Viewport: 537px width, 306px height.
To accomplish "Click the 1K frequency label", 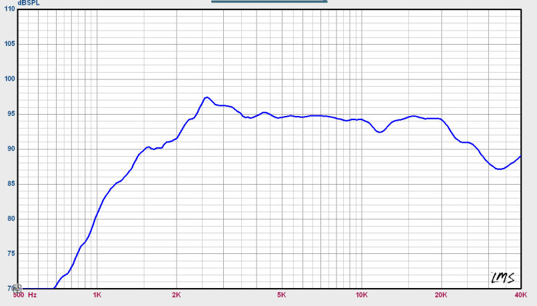I will point(97,295).
